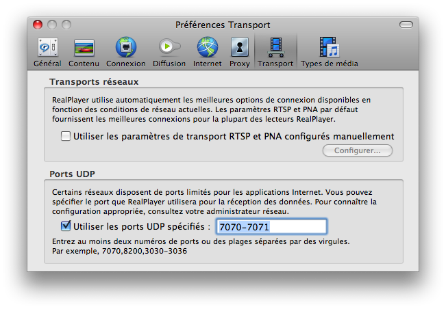
Task: Click the Transports réseaux section heading
Action: [x=94, y=82]
